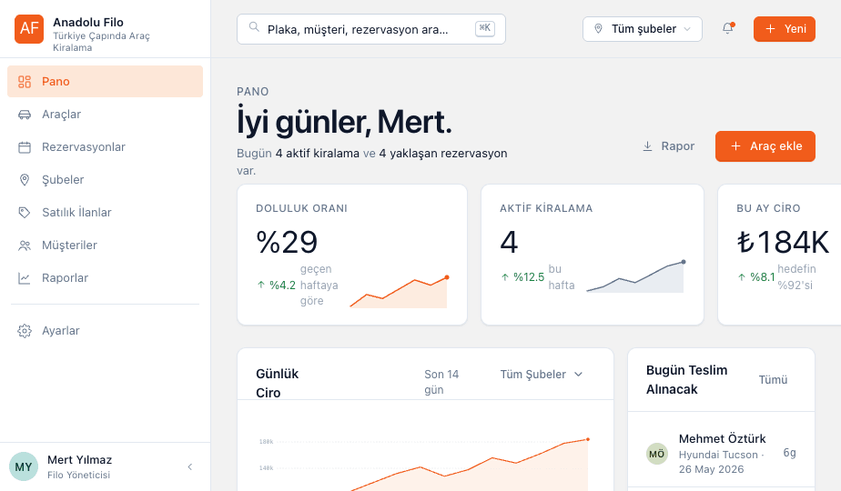Viewport: 841px width, 491px height.
Task: Click the Doluluk Oranı orange sparkline
Action: [400, 292]
